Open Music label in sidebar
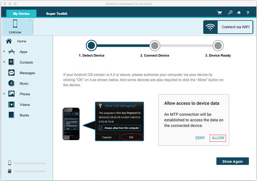Screen dimensions: 257x181 pyautogui.click(x=24, y=83)
